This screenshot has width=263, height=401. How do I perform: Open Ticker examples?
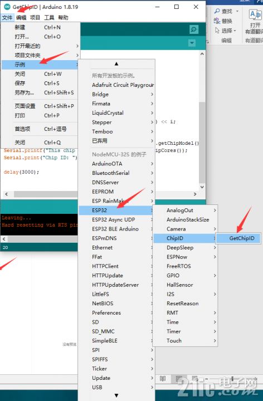coord(116,369)
